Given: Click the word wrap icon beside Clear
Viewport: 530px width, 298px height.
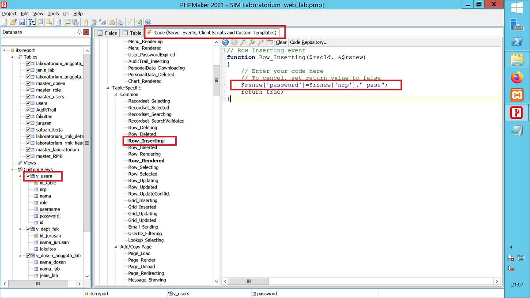Looking at the screenshot, I should pyautogui.click(x=270, y=42).
